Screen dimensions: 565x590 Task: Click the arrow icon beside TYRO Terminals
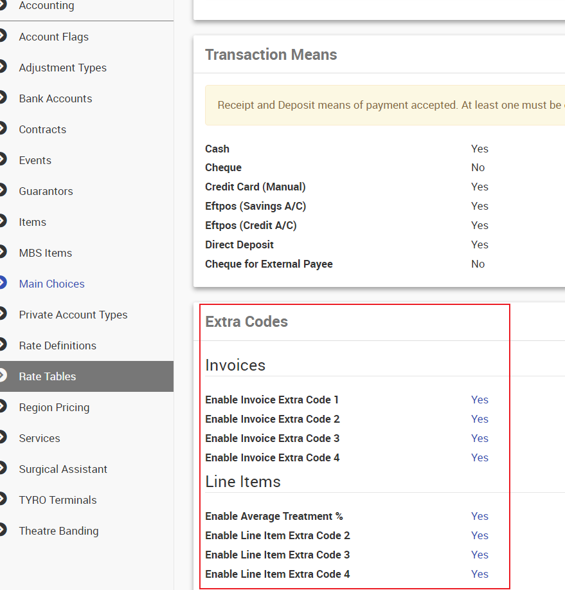click(3, 500)
